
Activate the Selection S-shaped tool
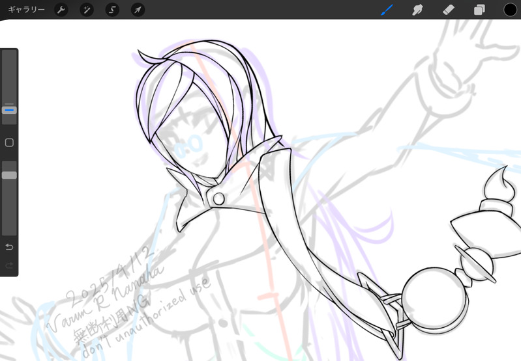pyautogui.click(x=112, y=10)
